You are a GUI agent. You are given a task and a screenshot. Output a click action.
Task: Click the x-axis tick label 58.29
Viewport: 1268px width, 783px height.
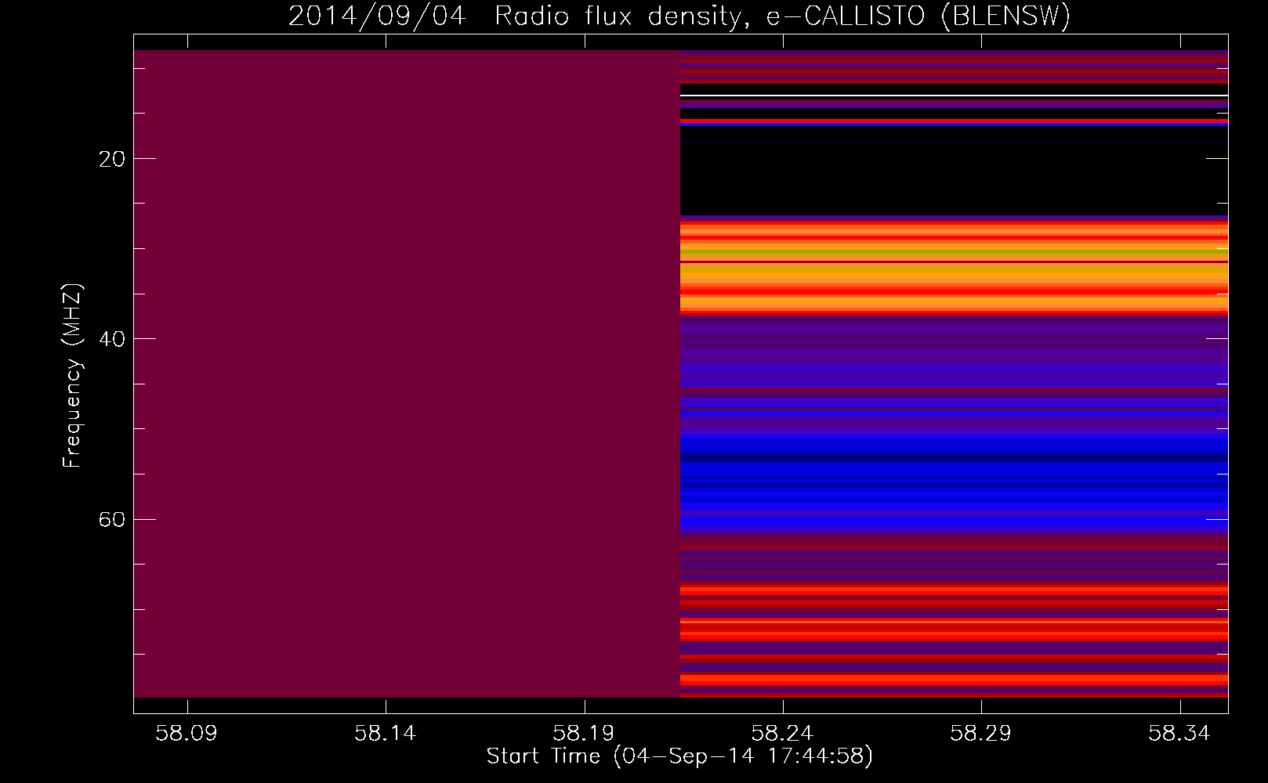(x=980, y=733)
